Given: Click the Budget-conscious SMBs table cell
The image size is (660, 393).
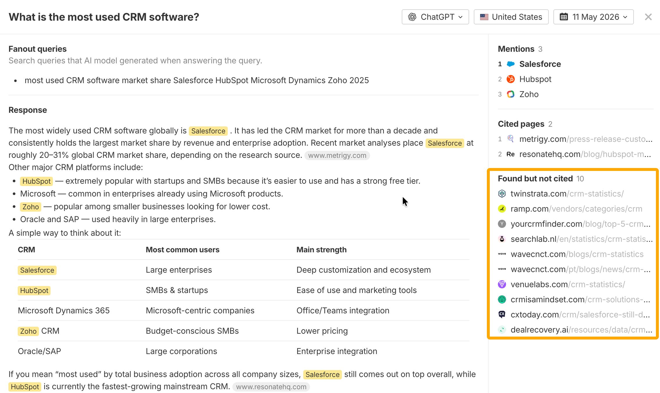Looking at the screenshot, I should (192, 331).
